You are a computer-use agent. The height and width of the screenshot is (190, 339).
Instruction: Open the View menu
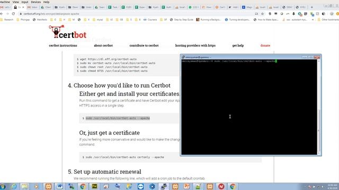pos(15,2)
